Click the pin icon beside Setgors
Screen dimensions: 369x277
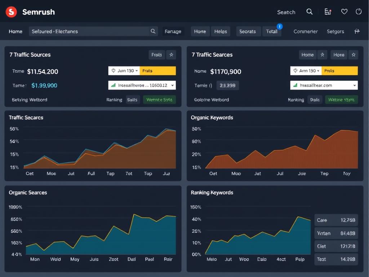click(357, 31)
